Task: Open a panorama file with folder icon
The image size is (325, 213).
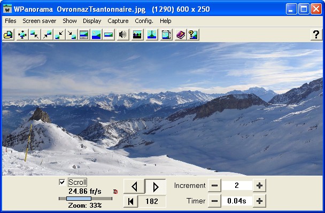Action: [9, 35]
